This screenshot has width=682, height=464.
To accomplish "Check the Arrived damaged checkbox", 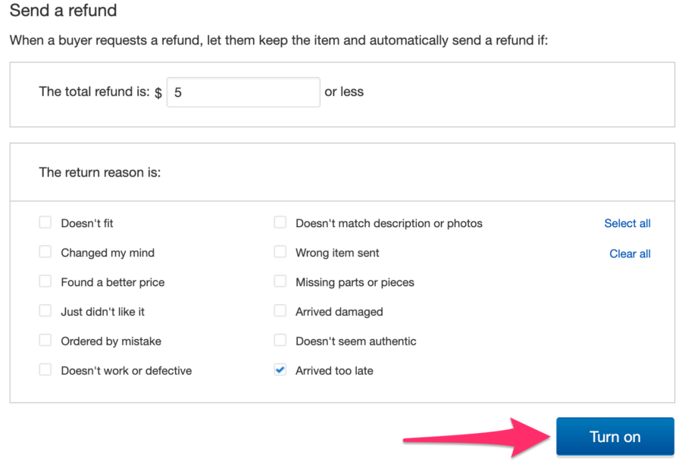I will pyautogui.click(x=280, y=311).
